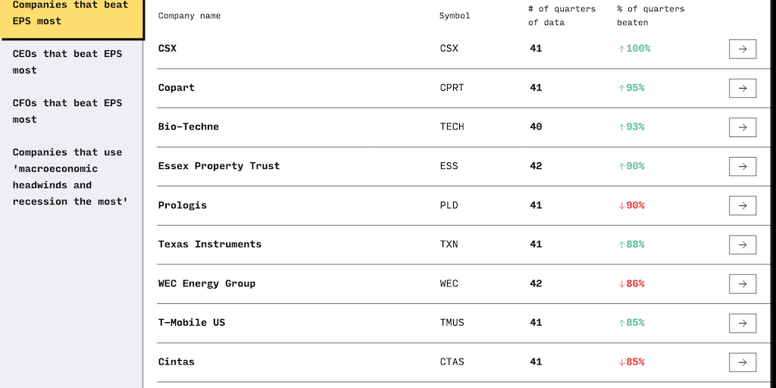This screenshot has height=388, width=776.
Task: Switch to 'CEOs that beat EPS most'
Action: [67, 62]
